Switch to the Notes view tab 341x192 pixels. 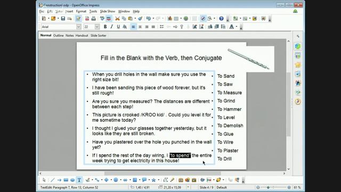tap(70, 36)
